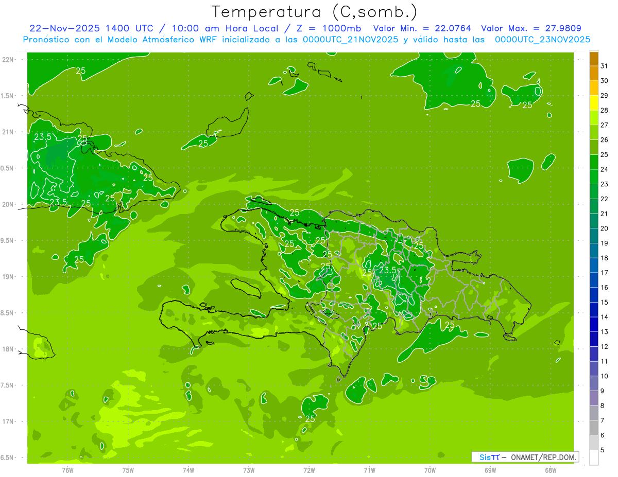Click the '68W' longitude axis label
The image size is (618, 477).
point(551,470)
